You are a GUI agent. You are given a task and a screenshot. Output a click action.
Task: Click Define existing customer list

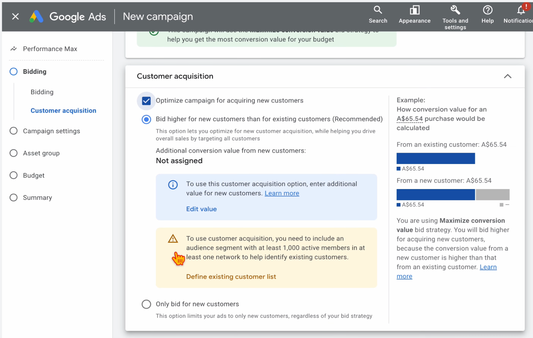(231, 277)
